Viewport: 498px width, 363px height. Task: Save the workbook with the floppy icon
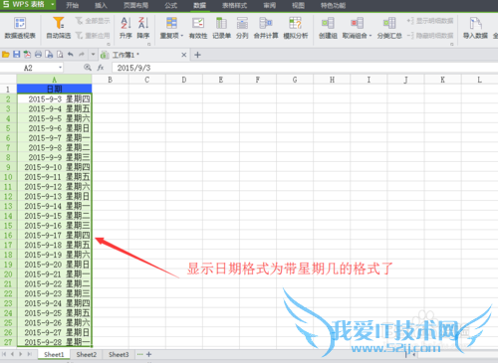(x=17, y=55)
